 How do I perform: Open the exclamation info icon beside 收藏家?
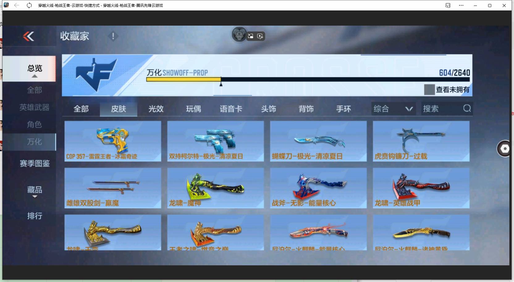pos(113,36)
